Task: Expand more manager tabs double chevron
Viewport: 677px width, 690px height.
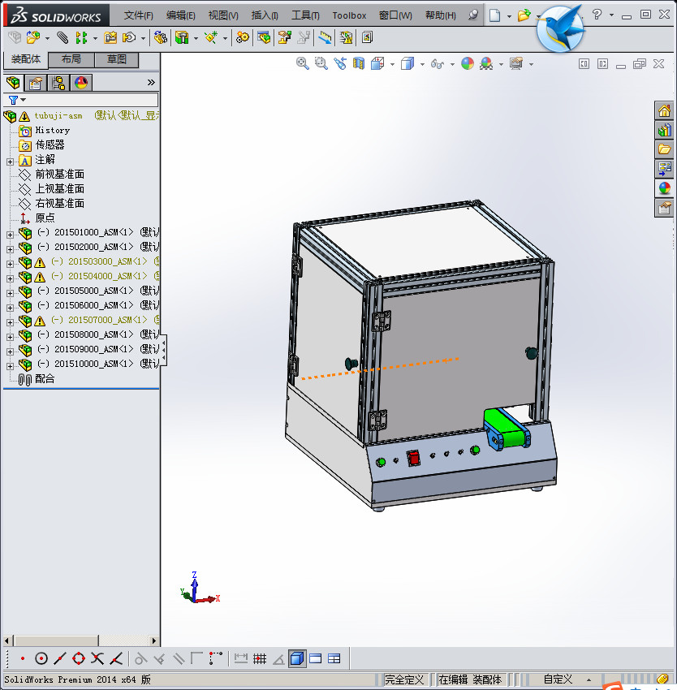Action: coord(151,83)
